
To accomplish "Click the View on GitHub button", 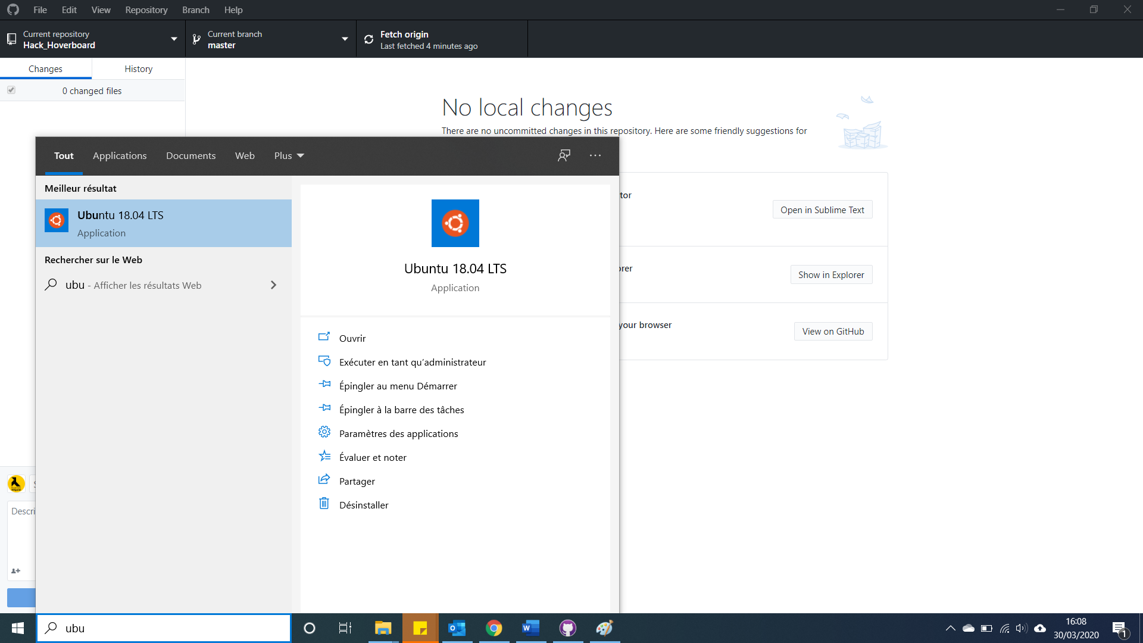I will coord(832,332).
